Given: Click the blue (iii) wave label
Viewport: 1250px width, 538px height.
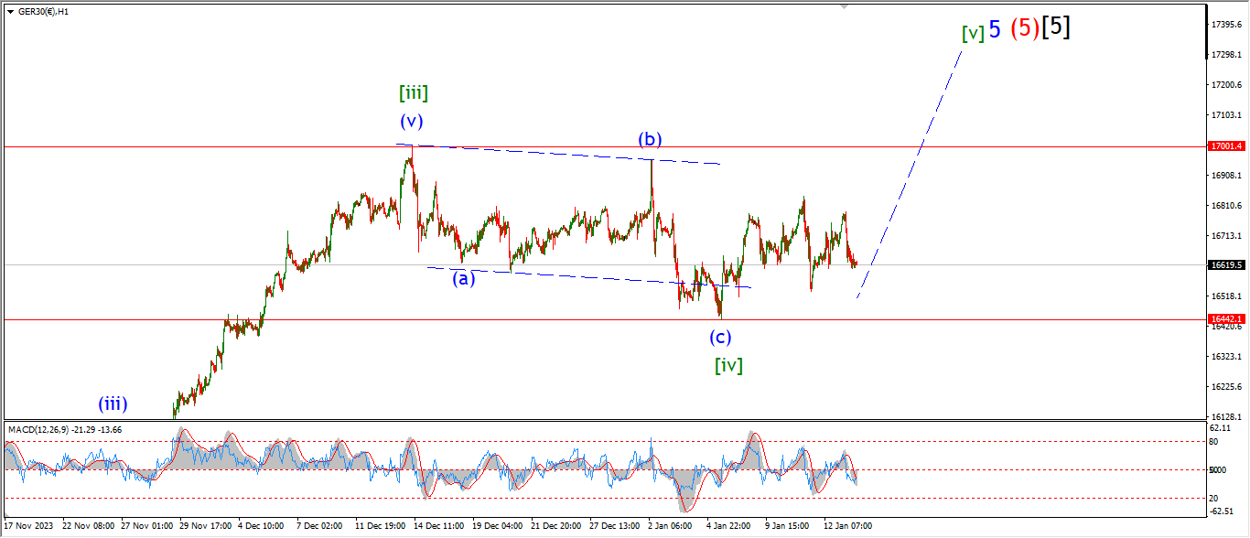Looking at the screenshot, I should point(113,404).
